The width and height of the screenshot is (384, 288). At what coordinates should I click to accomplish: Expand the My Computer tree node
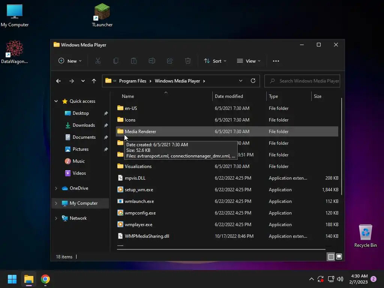click(x=56, y=203)
